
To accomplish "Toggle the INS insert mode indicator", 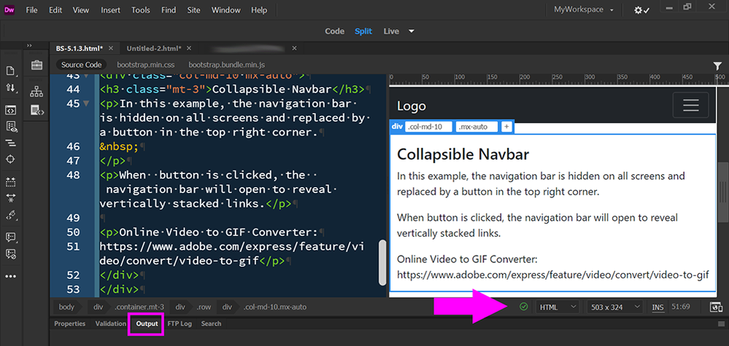I will pos(657,307).
